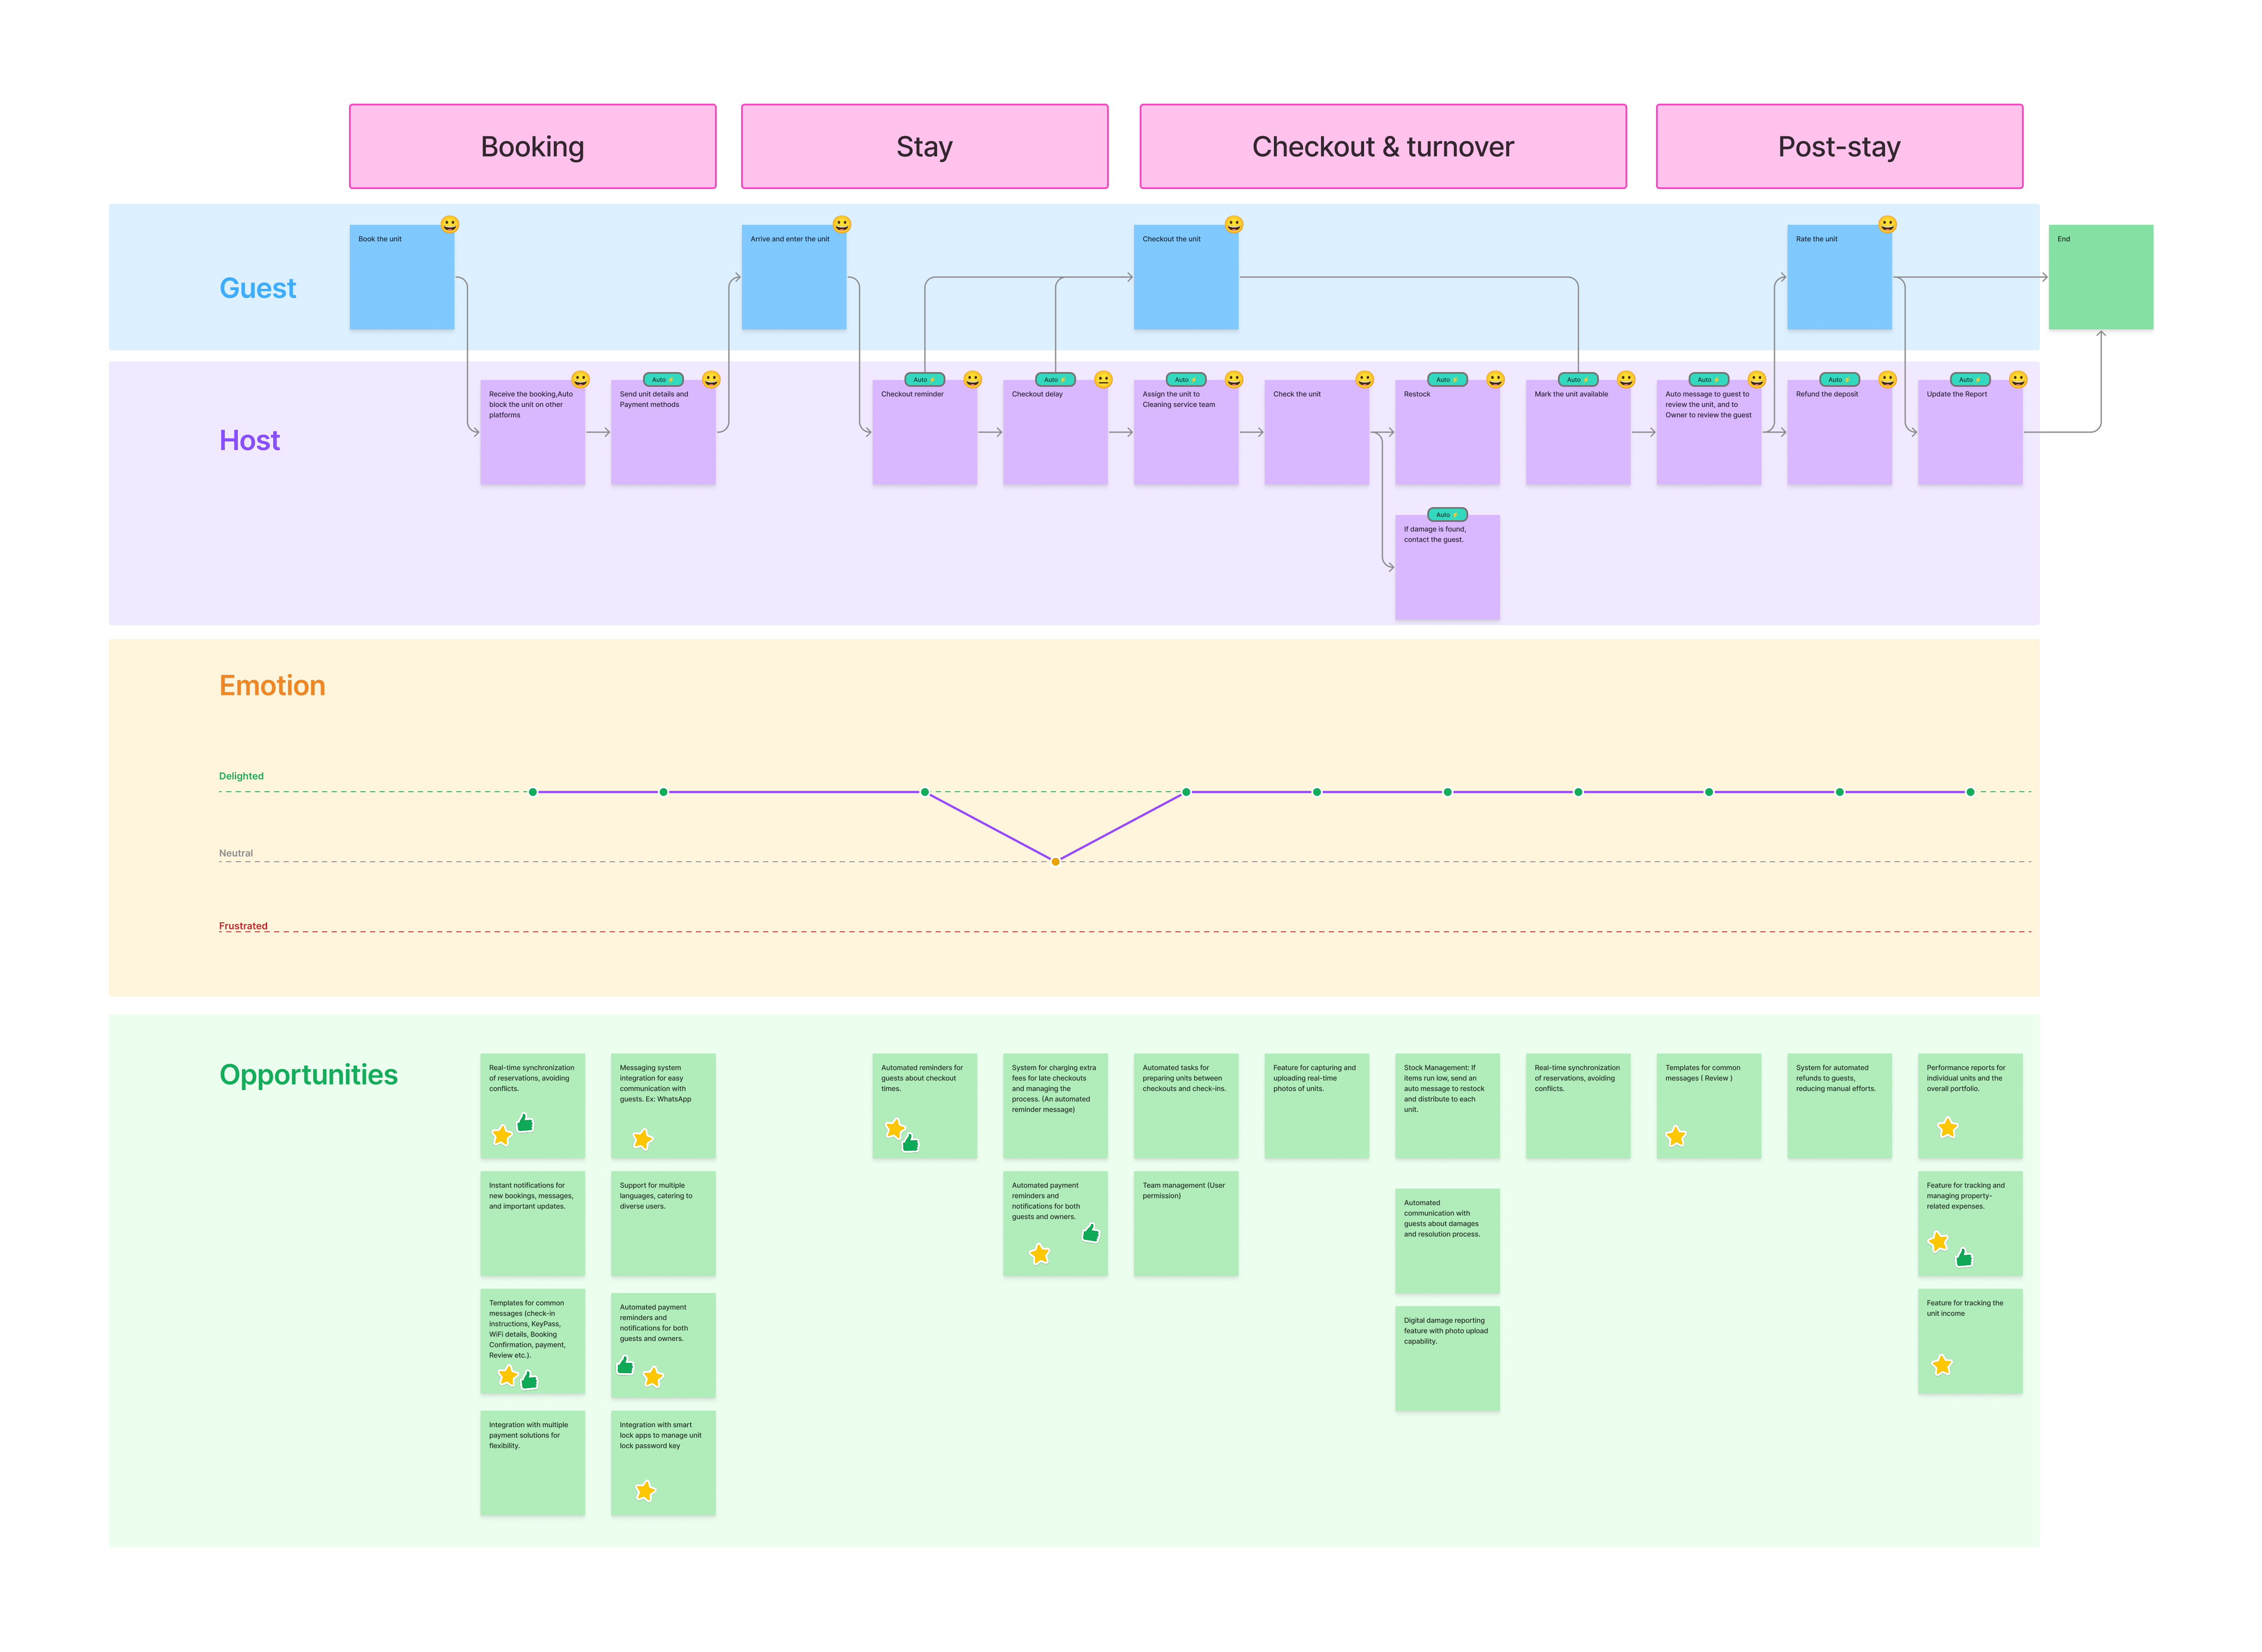Select the star on smart lock apps note

pos(646,1491)
